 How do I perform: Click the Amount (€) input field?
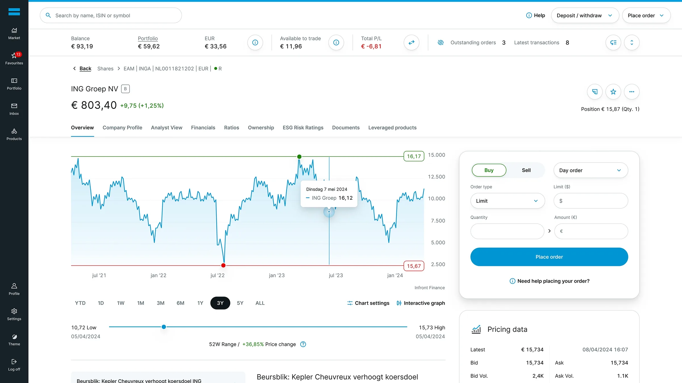(591, 231)
